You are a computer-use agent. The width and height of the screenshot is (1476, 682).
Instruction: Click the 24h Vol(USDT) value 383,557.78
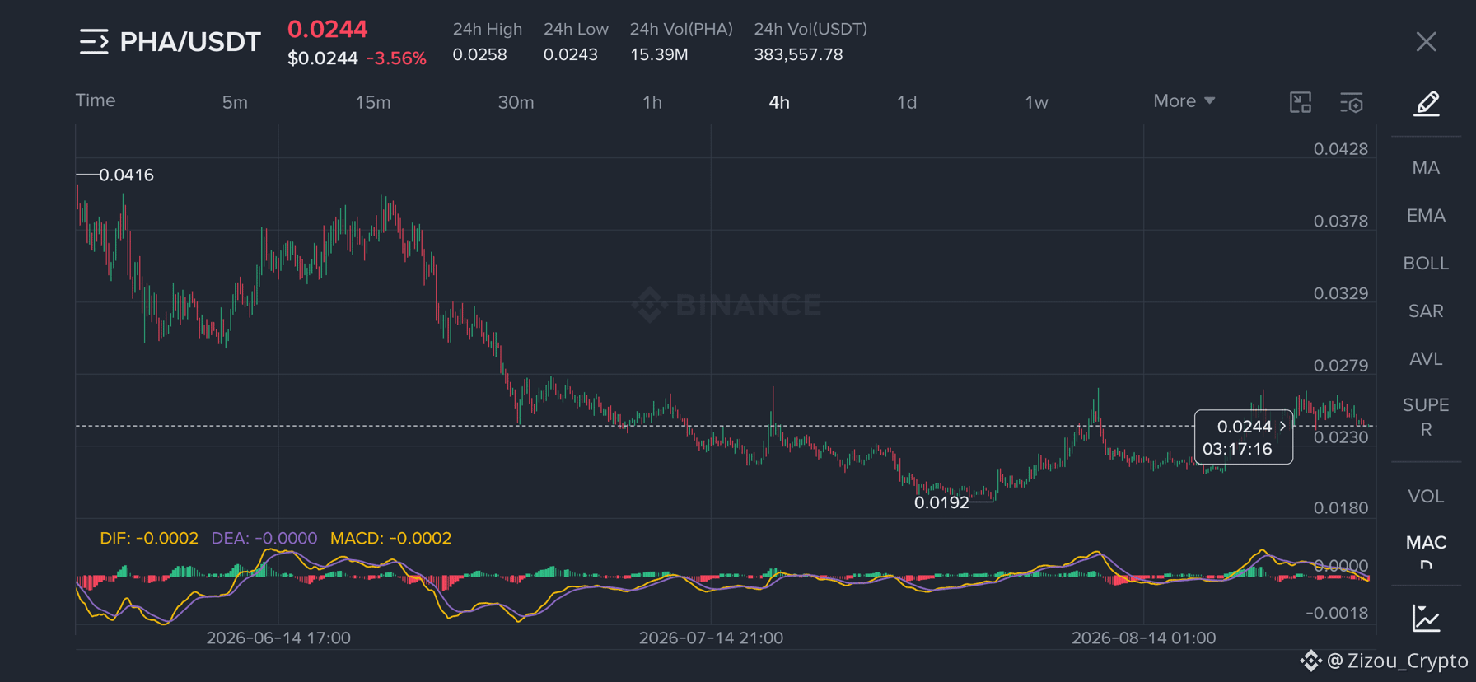coord(798,54)
